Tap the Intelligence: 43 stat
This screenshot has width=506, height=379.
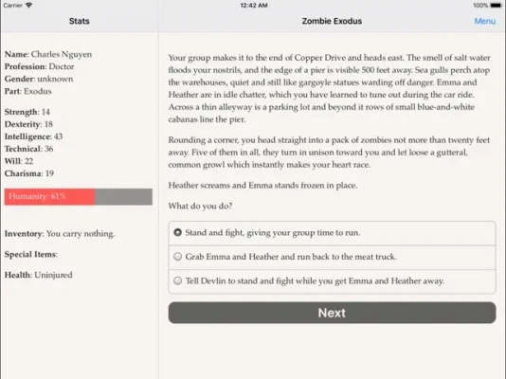click(33, 136)
